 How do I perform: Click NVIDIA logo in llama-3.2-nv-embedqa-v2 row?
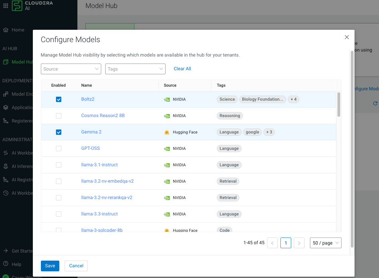point(167,182)
